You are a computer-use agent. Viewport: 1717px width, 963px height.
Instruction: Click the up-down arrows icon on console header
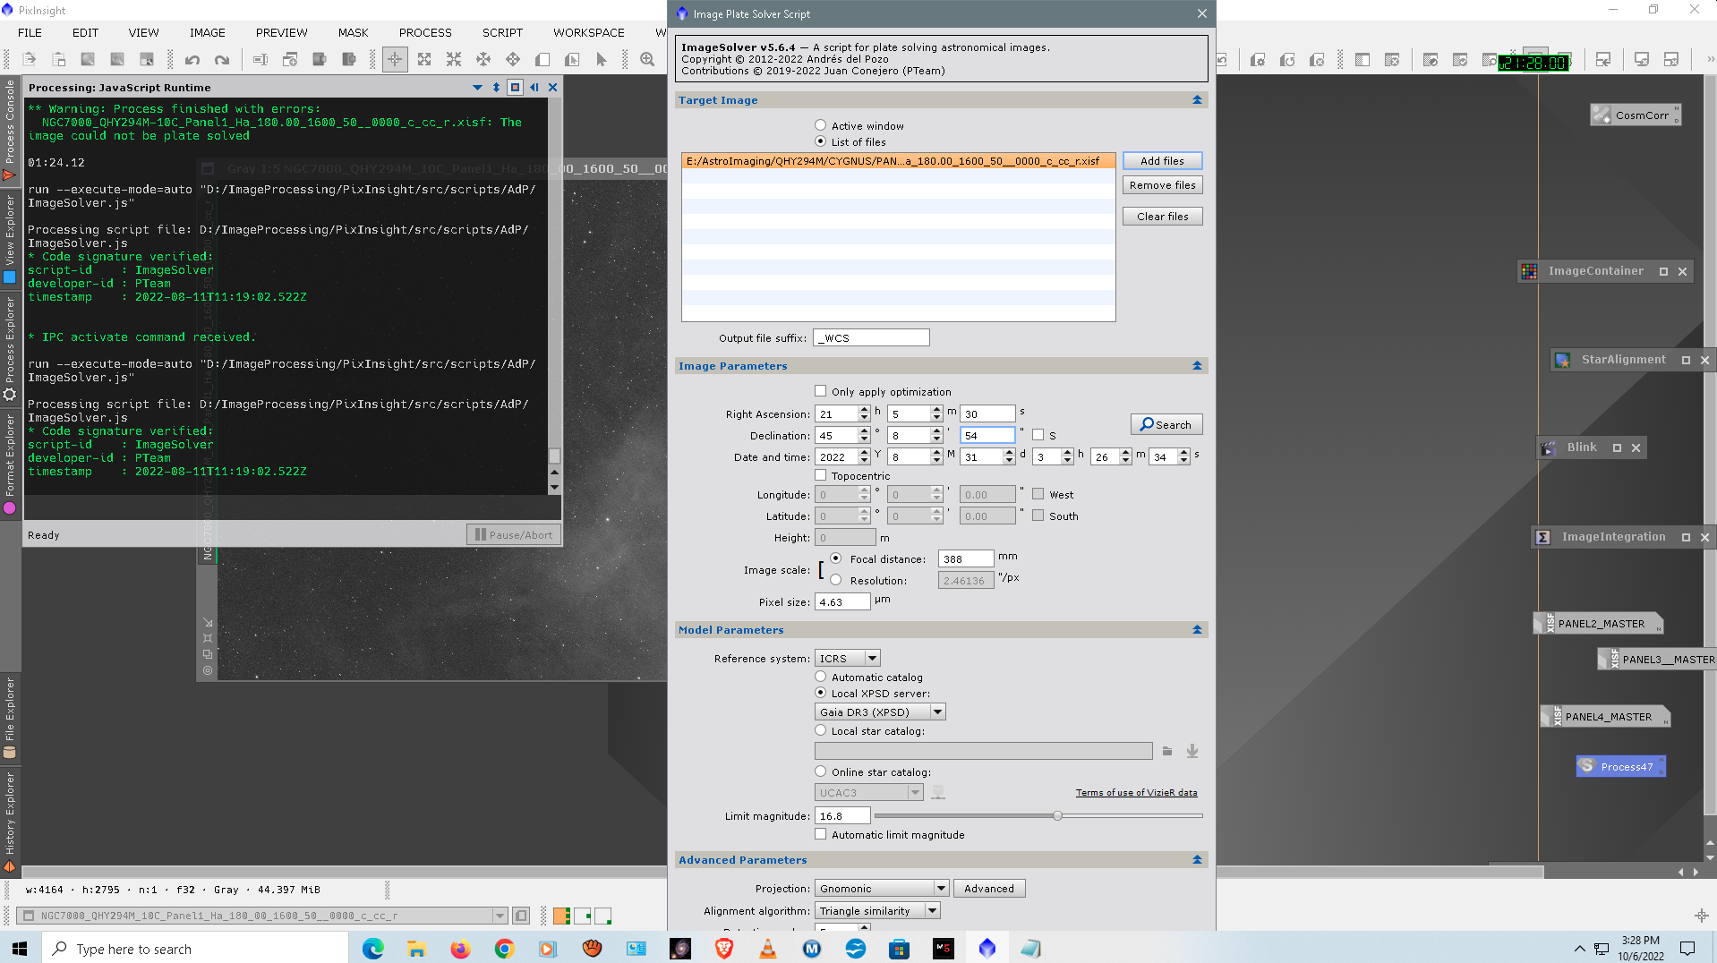tap(496, 87)
